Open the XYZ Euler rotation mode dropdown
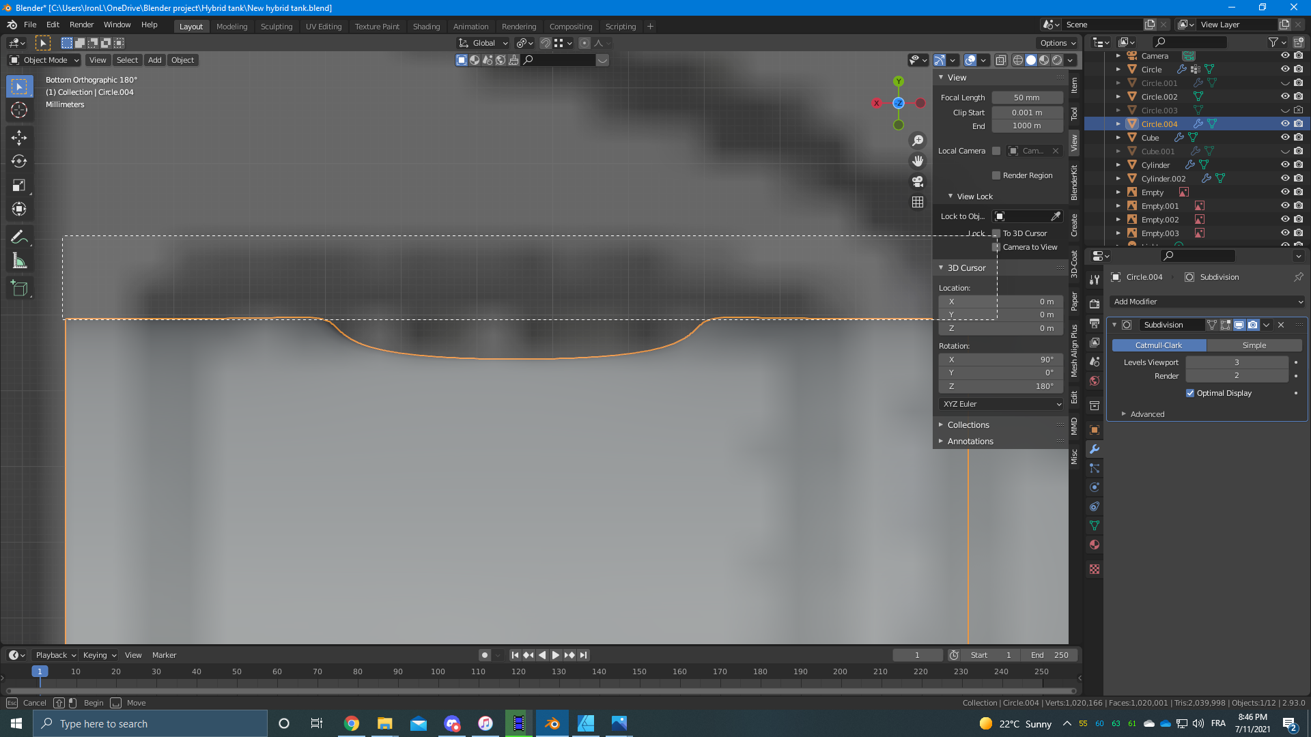 [x=1002, y=404]
